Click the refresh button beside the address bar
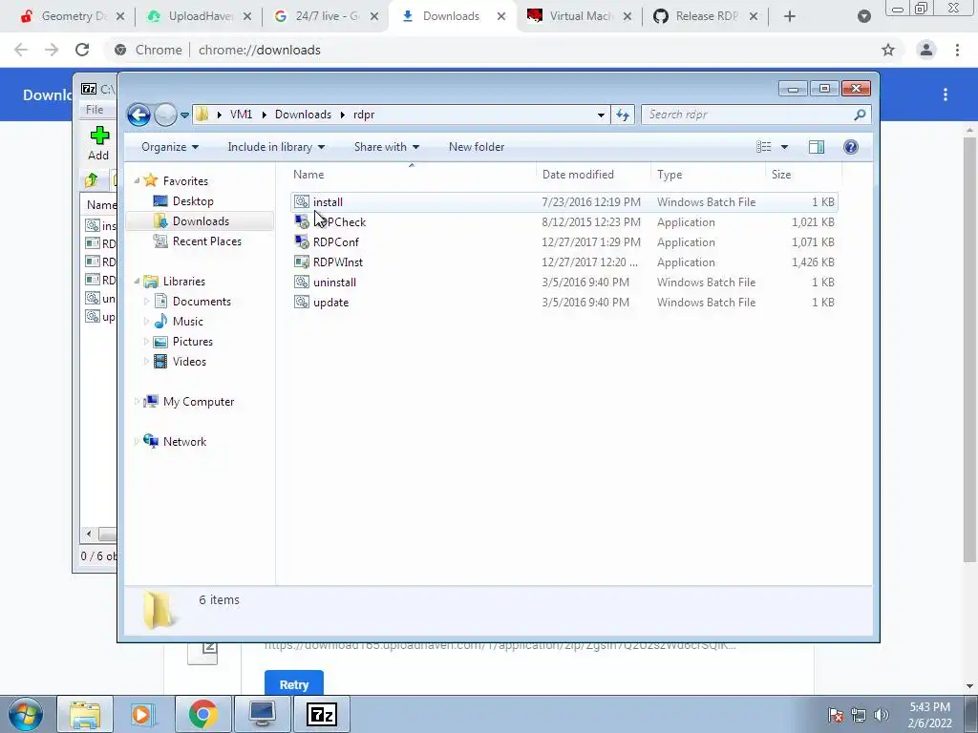The width and height of the screenshot is (978, 733). click(x=623, y=115)
